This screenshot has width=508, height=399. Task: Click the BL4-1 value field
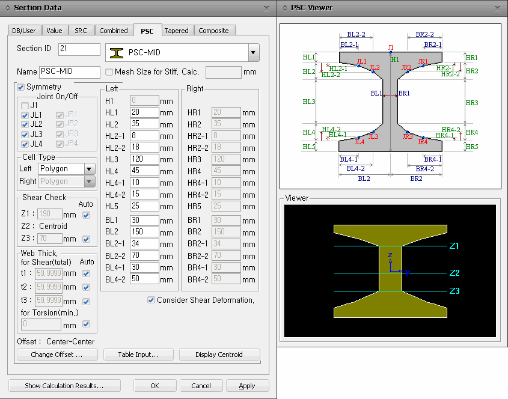144,267
